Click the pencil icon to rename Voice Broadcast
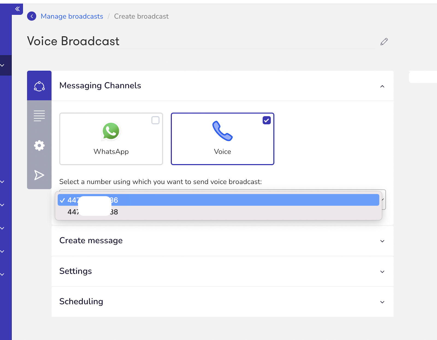This screenshot has width=437, height=340. 384,42
